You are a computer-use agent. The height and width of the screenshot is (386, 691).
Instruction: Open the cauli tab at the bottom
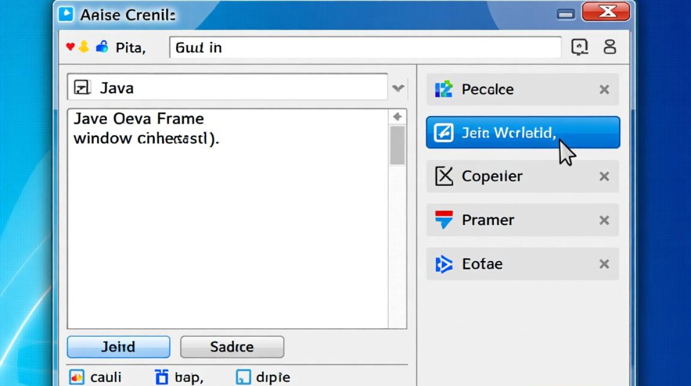(x=98, y=377)
